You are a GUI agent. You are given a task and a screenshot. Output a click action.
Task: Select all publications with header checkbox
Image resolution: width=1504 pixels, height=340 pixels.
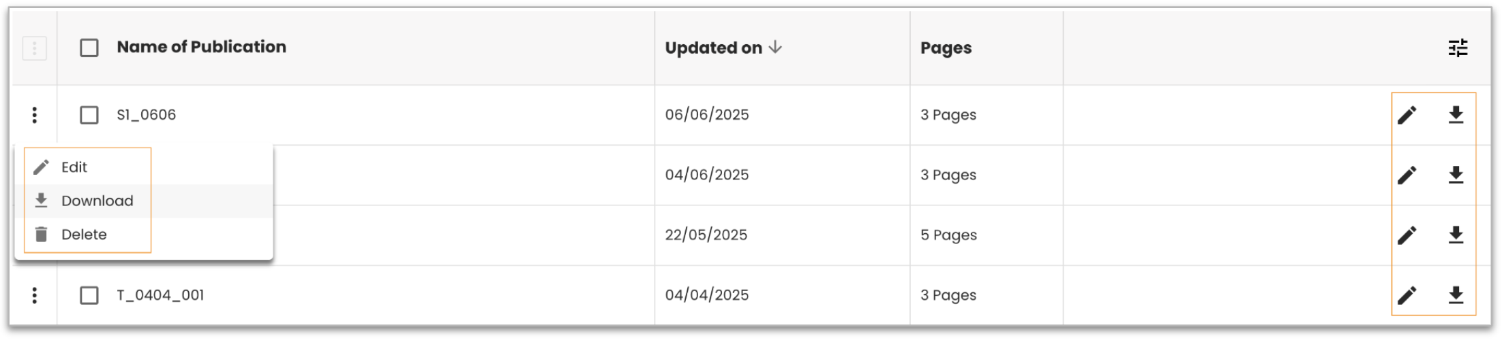(89, 48)
